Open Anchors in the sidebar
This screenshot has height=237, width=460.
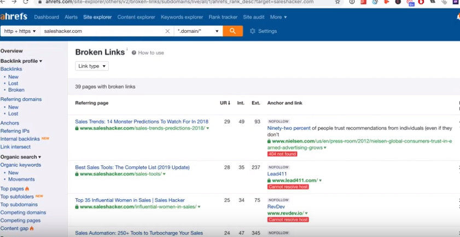[x=10, y=123]
